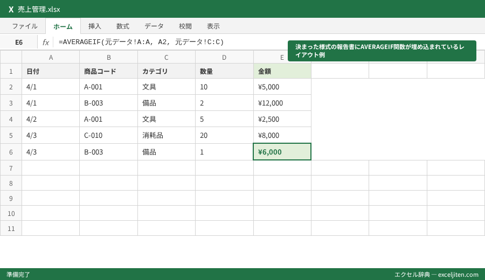Select row 3 header
Image resolution: width=485 pixels, height=280 pixels.
[11, 103]
